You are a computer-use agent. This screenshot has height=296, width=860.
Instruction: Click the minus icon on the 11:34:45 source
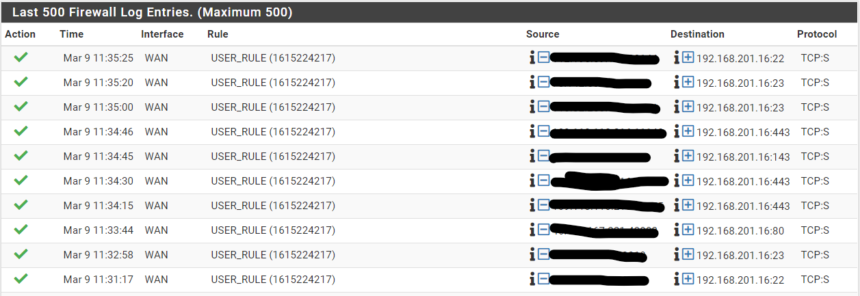point(543,156)
